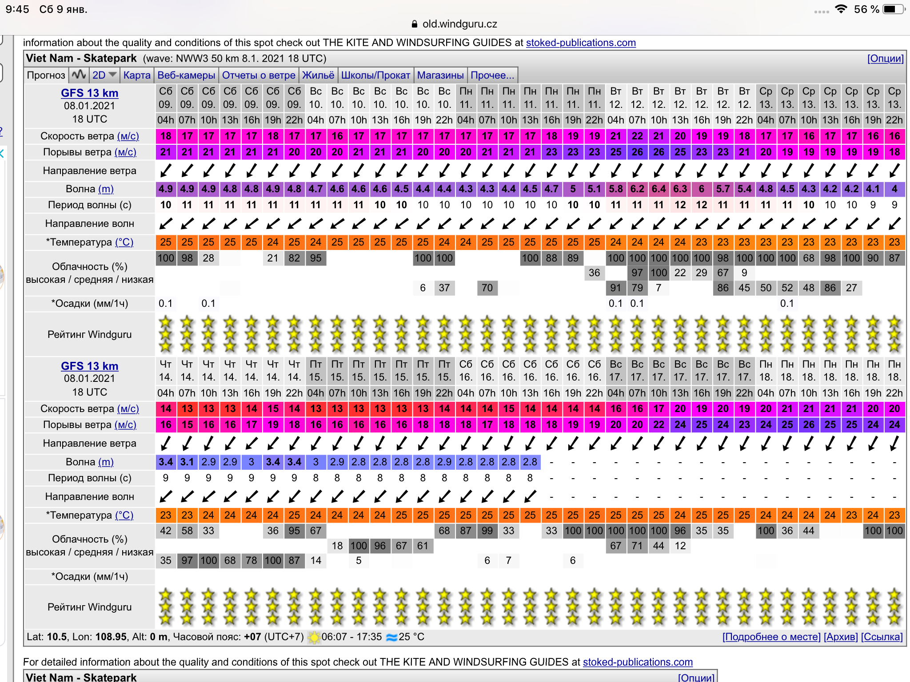Viewport: 910px width, 682px height.
Task: Click the rating stars for Пн 18 22h in the lower table
Action: click(894, 607)
